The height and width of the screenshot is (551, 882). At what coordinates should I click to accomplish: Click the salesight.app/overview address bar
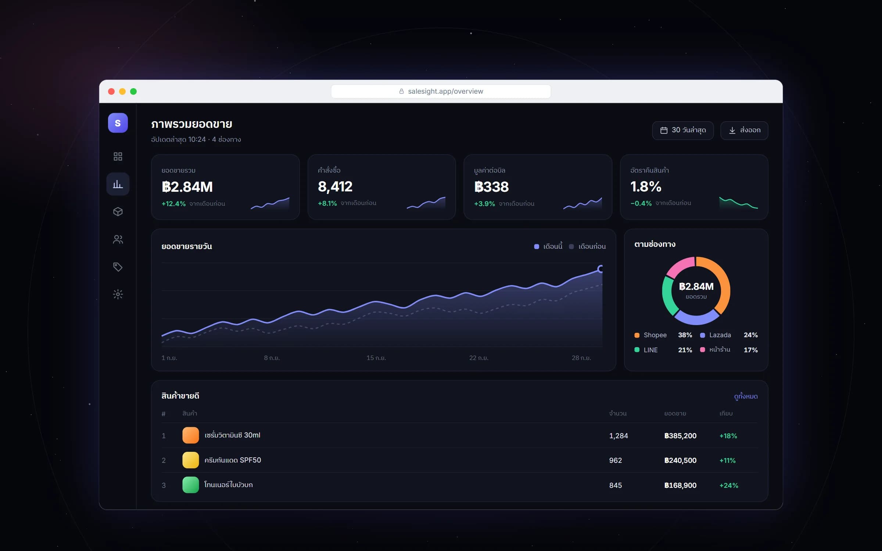tap(441, 91)
